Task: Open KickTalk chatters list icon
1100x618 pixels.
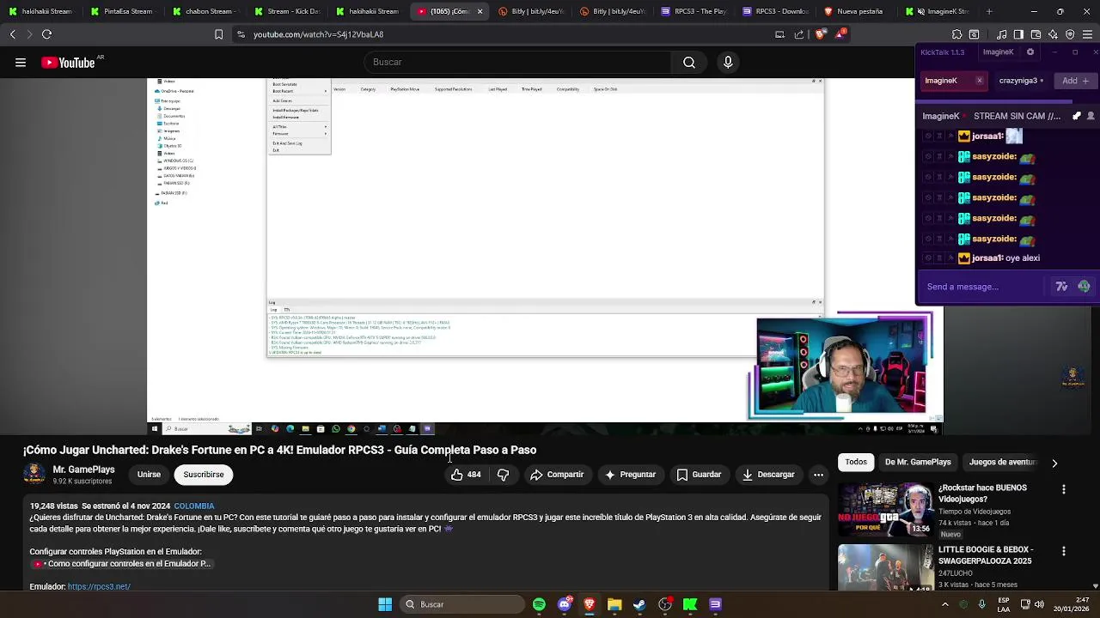Action: pos(1091,116)
